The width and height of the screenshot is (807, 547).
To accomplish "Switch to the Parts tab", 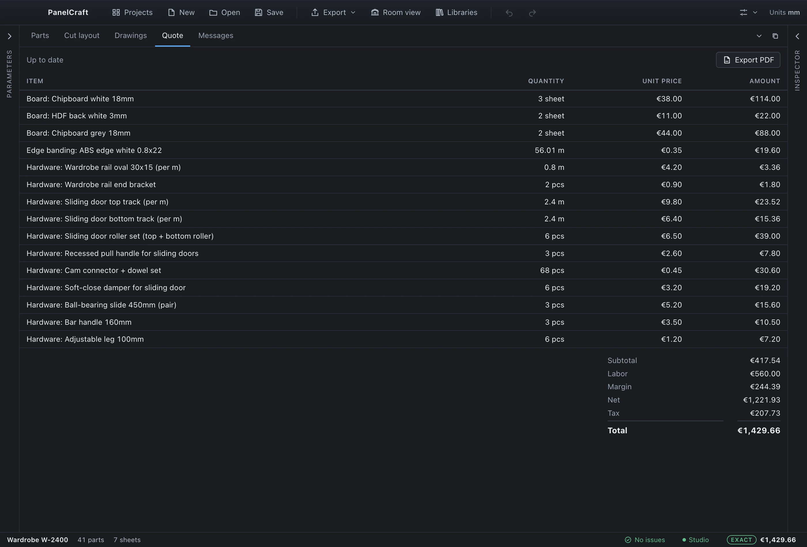I will coord(40,36).
